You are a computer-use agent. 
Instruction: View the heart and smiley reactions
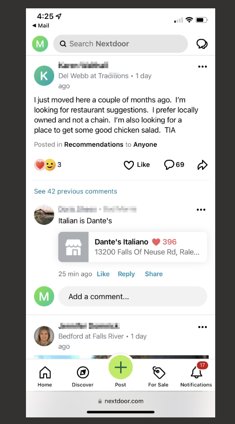click(48, 164)
